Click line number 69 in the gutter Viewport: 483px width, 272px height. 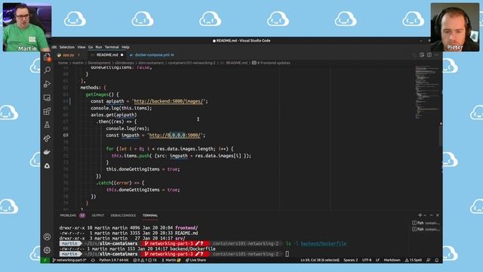66,135
